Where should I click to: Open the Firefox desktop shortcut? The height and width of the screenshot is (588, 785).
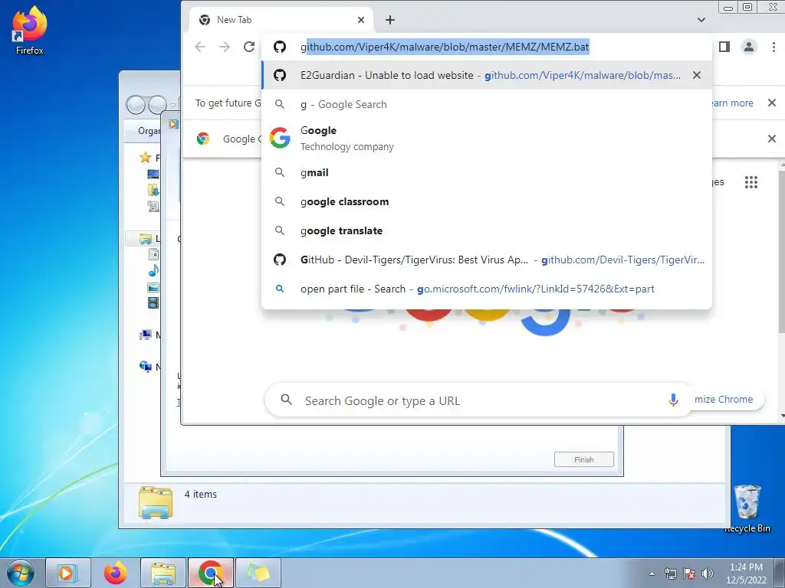click(x=30, y=30)
